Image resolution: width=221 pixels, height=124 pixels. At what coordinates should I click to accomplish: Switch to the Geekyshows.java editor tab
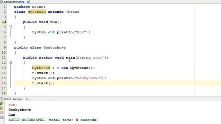14,2
